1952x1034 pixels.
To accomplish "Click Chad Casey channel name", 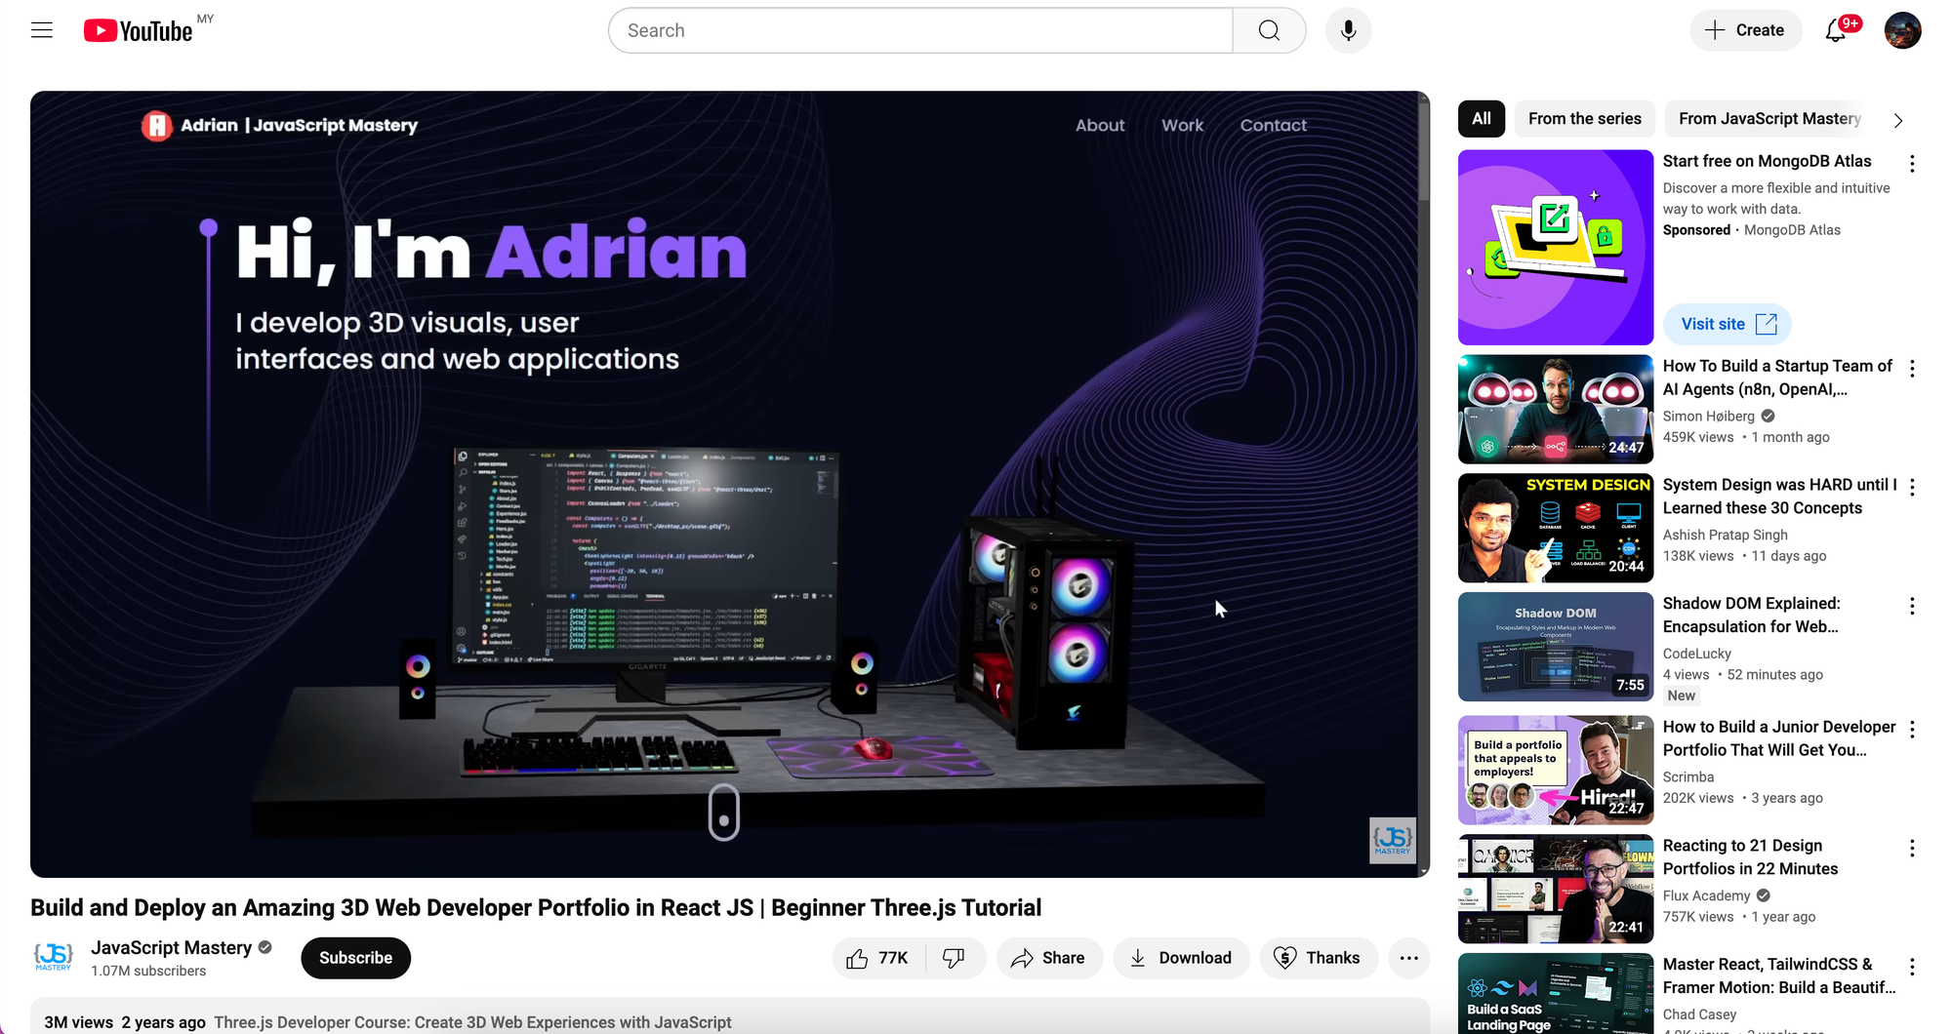I will 1699,1015.
